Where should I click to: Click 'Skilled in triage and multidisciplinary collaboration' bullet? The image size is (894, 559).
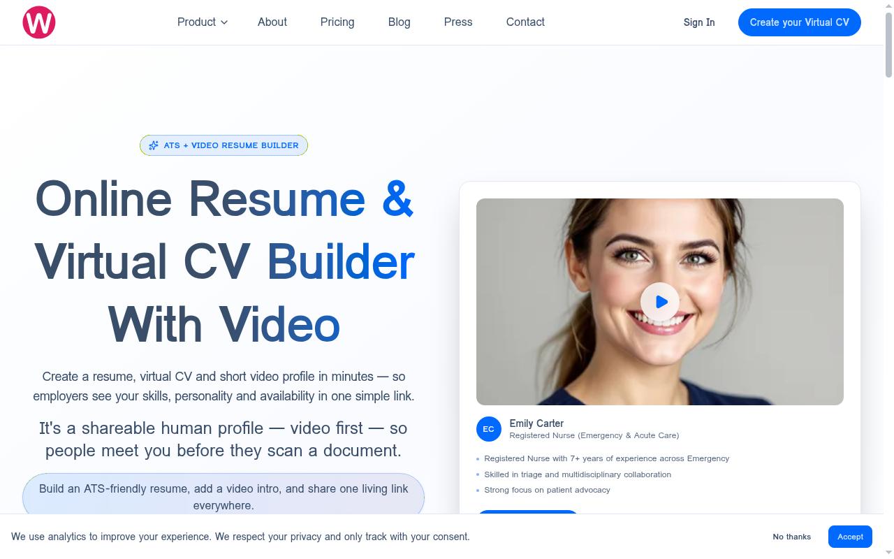(x=578, y=474)
